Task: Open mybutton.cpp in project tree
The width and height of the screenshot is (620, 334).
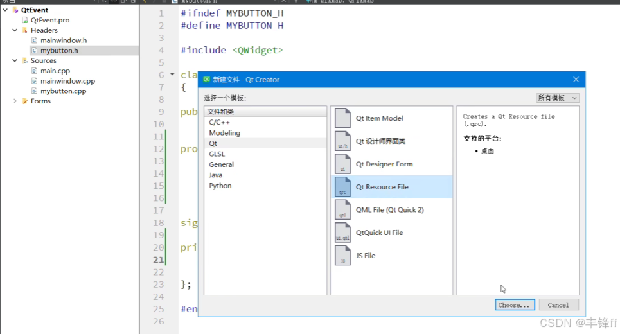Action: tap(63, 91)
